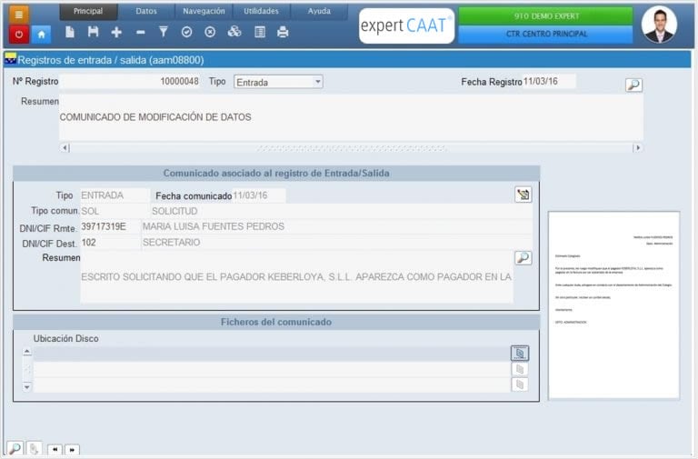
Task: Click bottom attachment icon next to magnifier
Action: click(x=35, y=448)
